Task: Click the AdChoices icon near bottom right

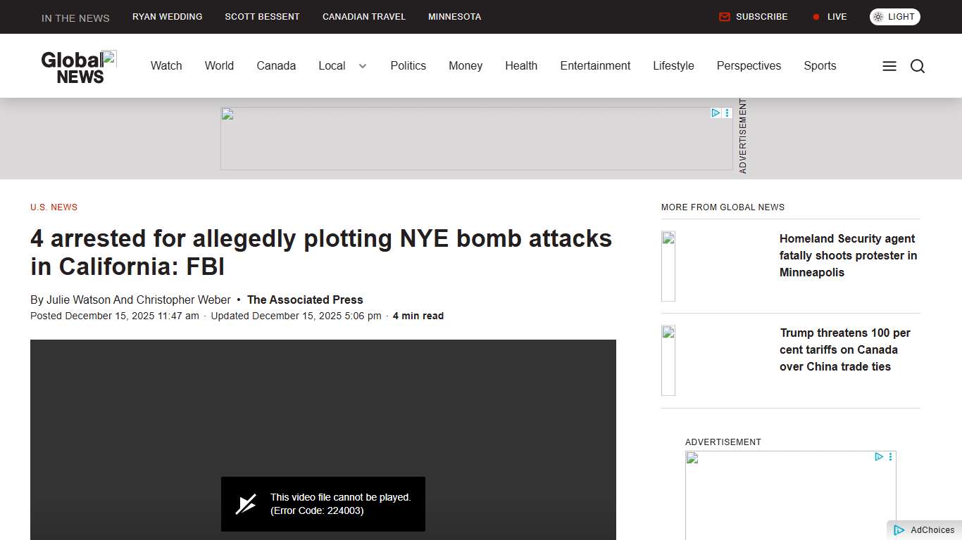Action: [x=899, y=530]
